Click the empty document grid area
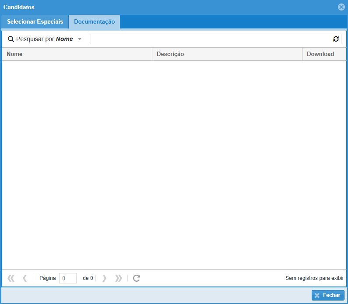 pyautogui.click(x=174, y=164)
